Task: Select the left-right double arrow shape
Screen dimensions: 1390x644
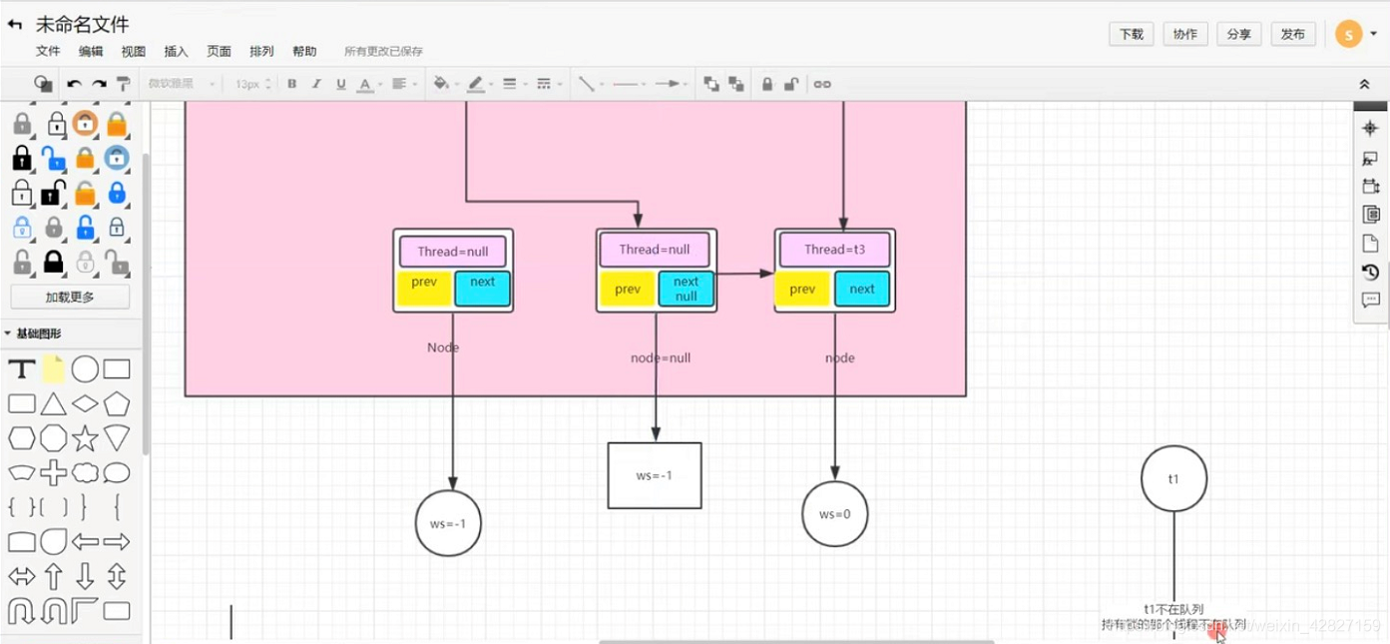Action: coord(22,576)
